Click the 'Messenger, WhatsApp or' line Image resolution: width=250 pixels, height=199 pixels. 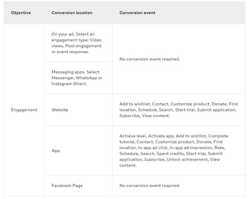pyautogui.click(x=77, y=78)
